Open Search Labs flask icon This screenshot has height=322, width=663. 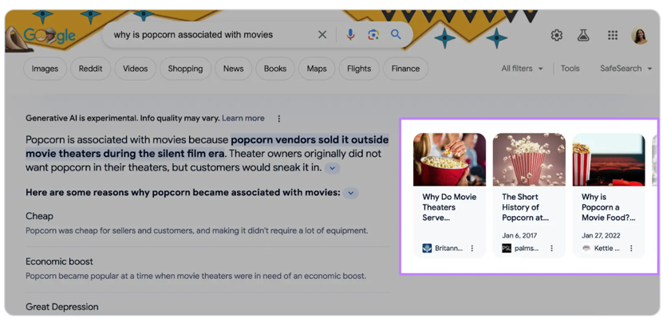[x=583, y=35]
